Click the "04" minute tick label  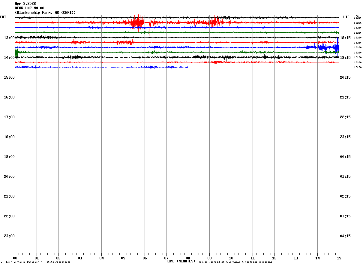click(x=101, y=258)
